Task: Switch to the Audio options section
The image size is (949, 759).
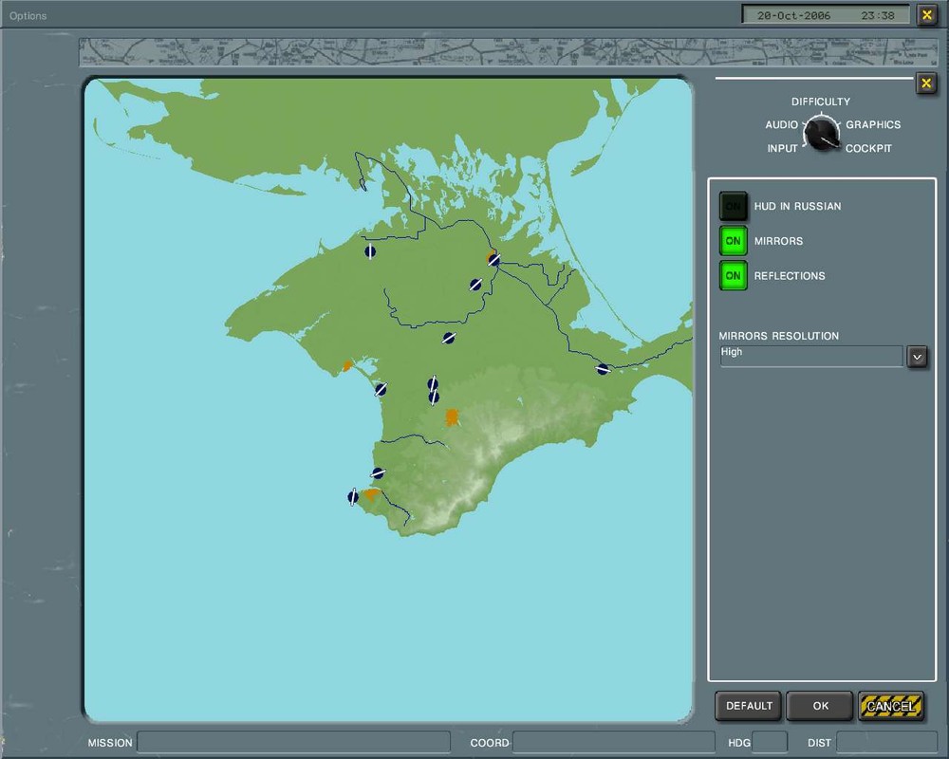Action: pos(782,125)
